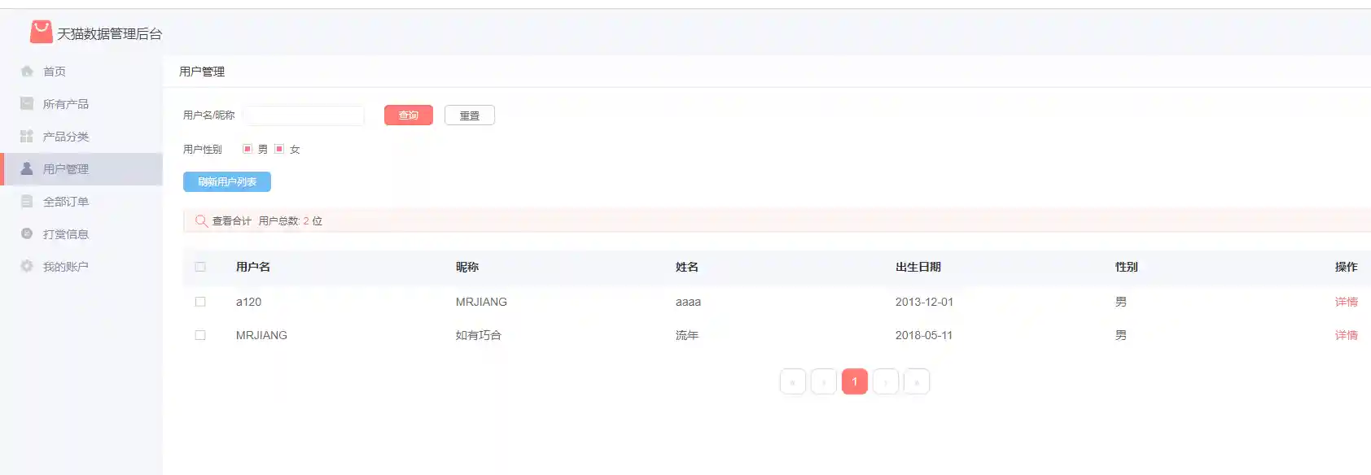Toggle the 男 gender checkbox
Viewport: 1371px width, 475px height.
(x=247, y=149)
